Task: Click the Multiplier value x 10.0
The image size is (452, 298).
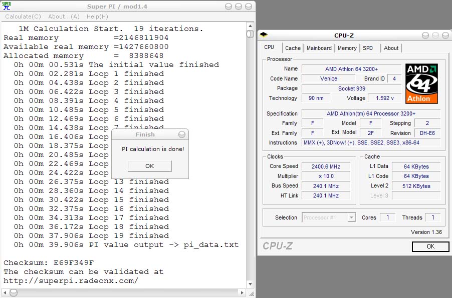Action: [x=326, y=176]
